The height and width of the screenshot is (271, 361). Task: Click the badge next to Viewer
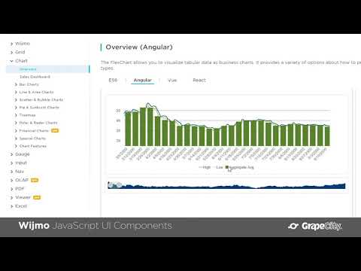[x=37, y=198]
